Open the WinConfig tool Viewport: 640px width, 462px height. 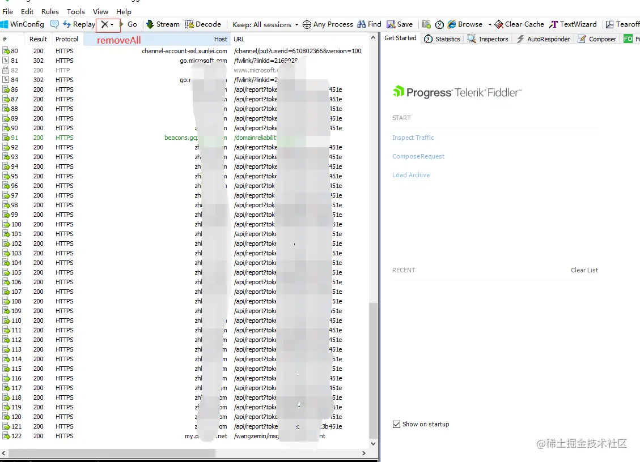coord(22,24)
